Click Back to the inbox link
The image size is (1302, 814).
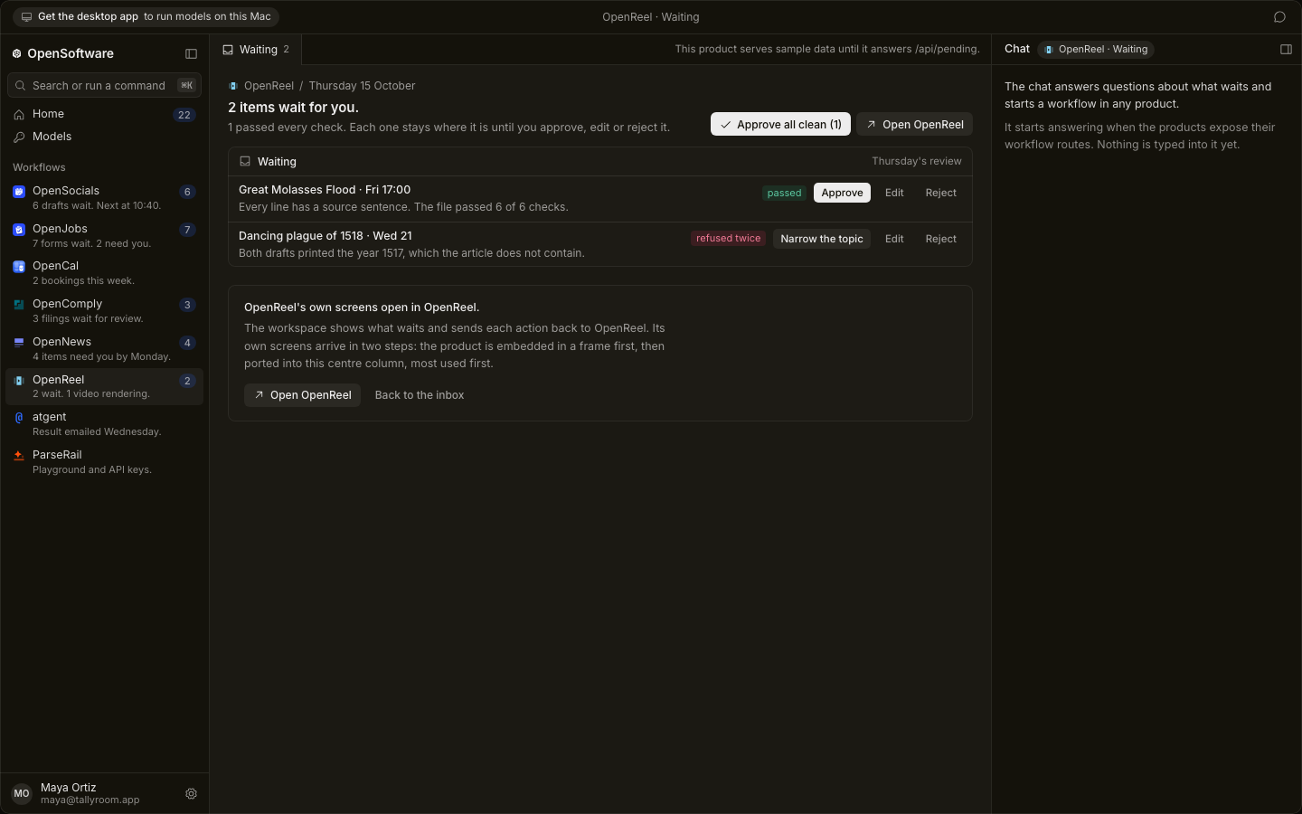click(x=420, y=395)
